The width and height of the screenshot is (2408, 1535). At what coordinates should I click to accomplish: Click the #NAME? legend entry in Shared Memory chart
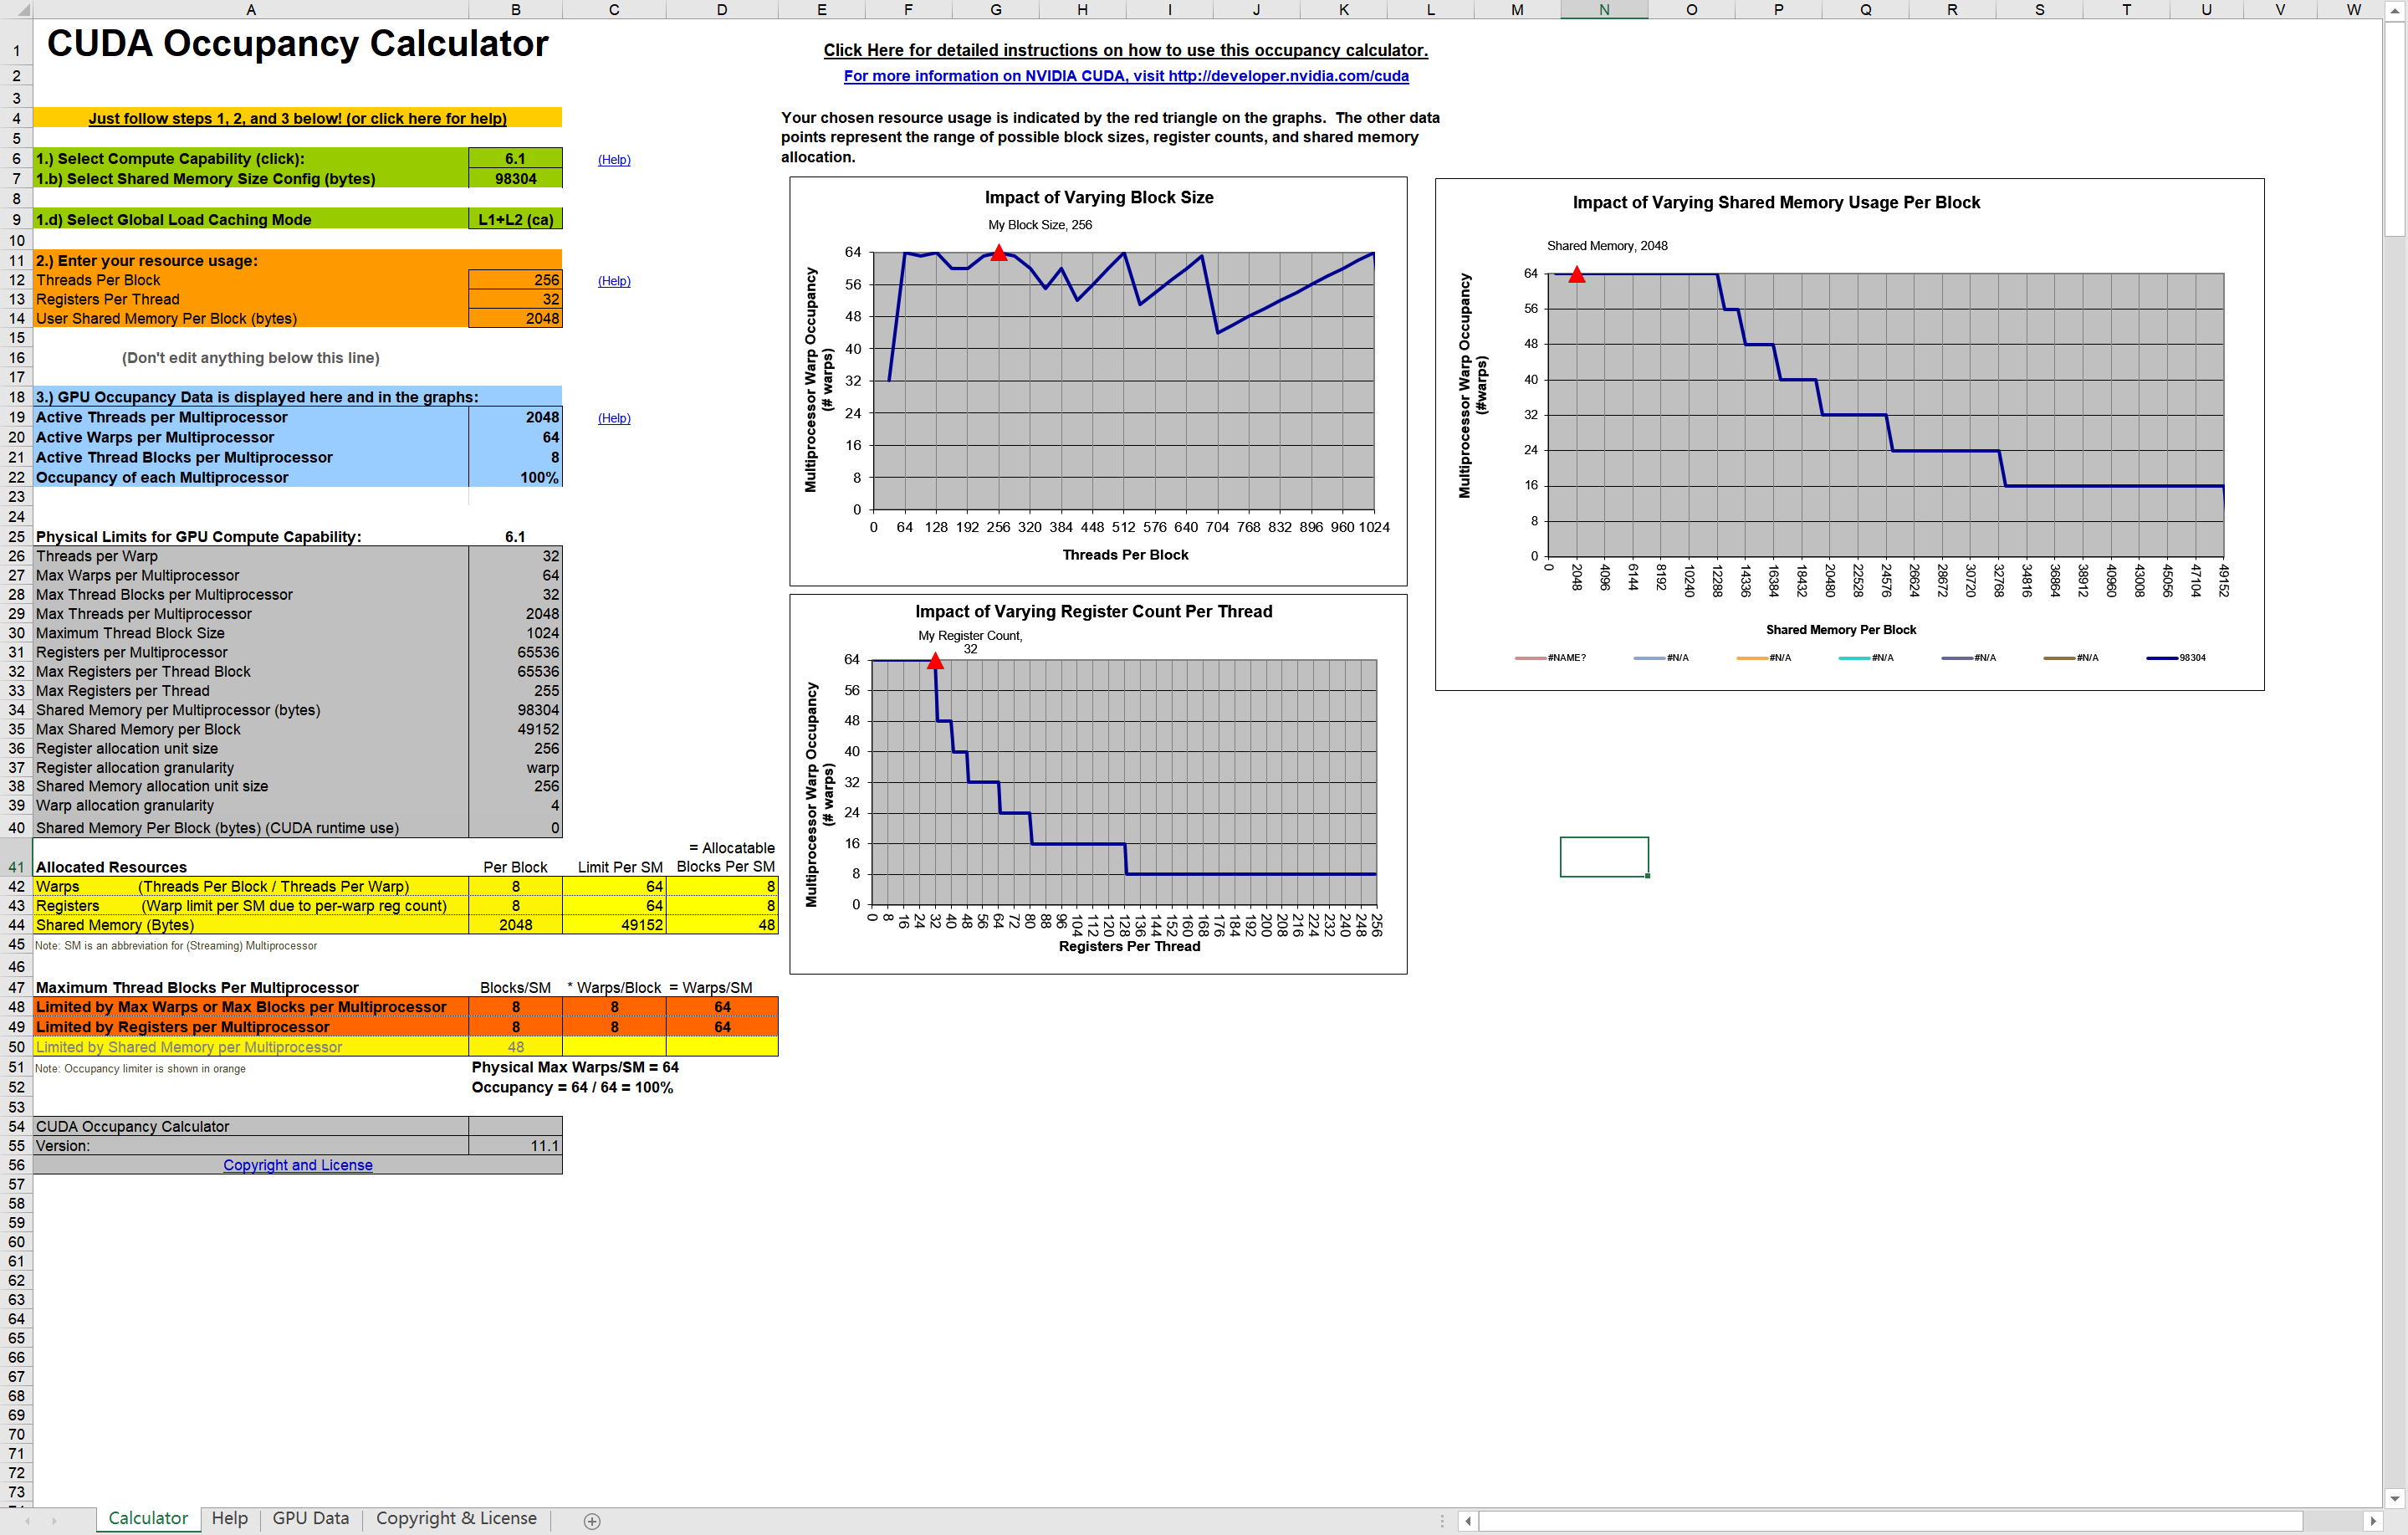coord(1551,658)
